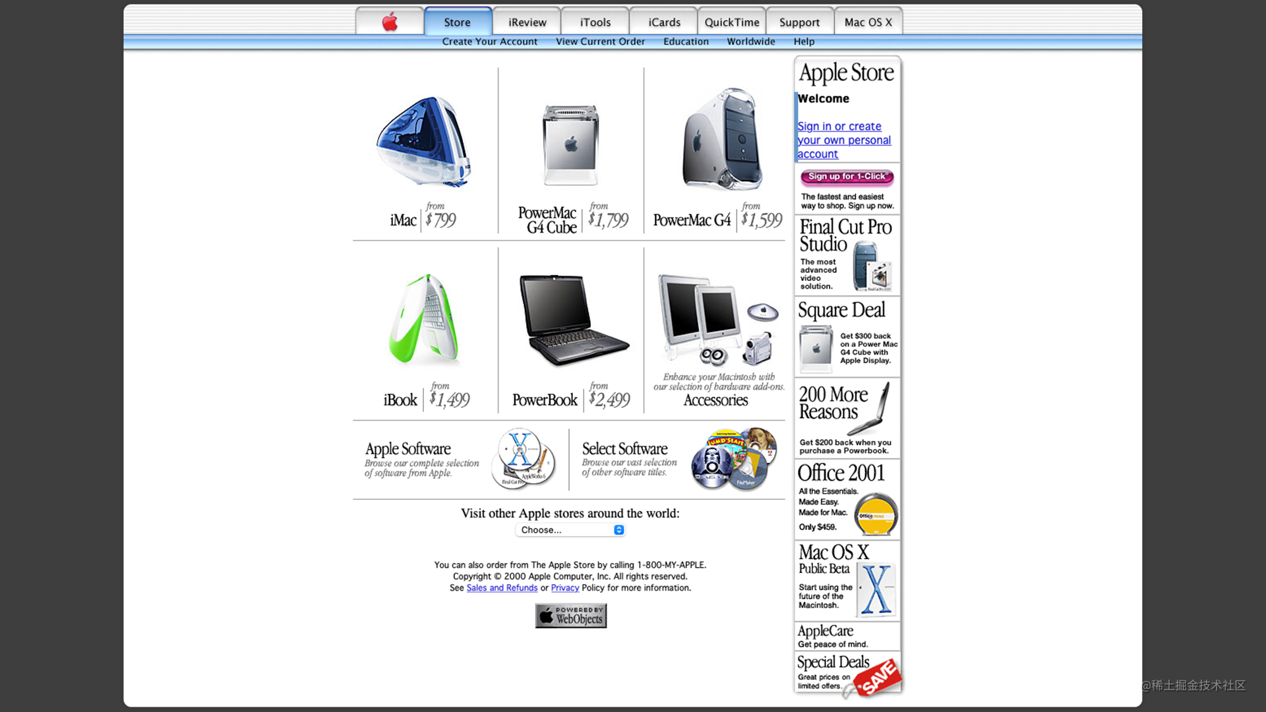This screenshot has width=1266, height=712.
Task: Click Create Your Account in subnav
Action: click(x=490, y=41)
